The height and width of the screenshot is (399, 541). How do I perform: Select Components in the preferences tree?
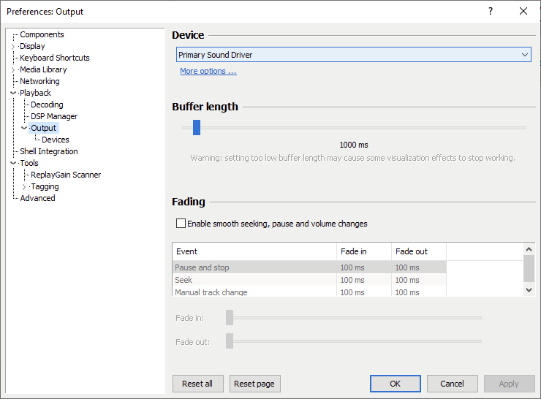click(x=42, y=34)
